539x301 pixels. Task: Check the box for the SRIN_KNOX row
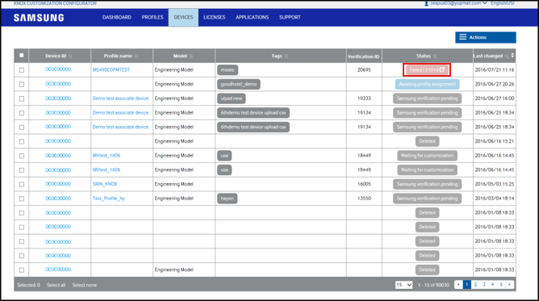(22, 185)
